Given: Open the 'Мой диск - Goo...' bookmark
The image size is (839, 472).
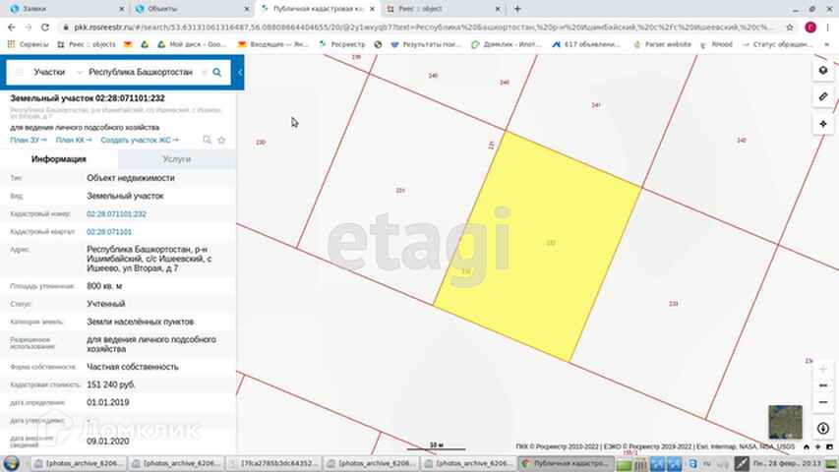Looking at the screenshot, I should coord(192,44).
